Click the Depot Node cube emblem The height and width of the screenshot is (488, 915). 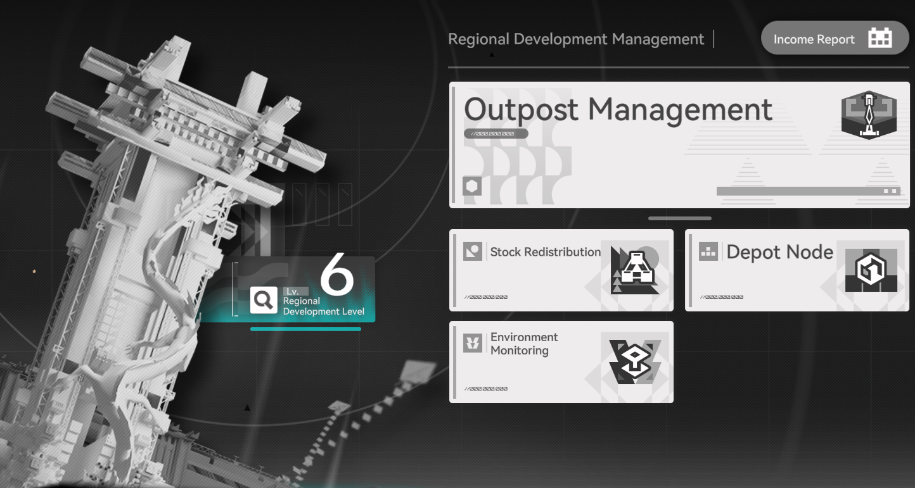(871, 270)
